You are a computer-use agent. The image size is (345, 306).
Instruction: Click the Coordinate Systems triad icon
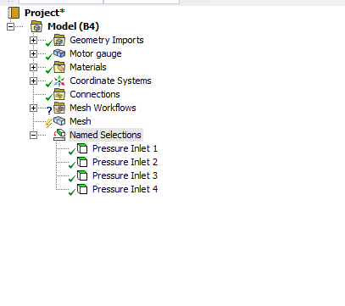(59, 81)
